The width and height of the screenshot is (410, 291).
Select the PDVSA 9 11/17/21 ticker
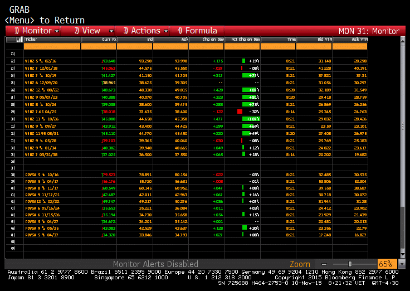click(42, 195)
